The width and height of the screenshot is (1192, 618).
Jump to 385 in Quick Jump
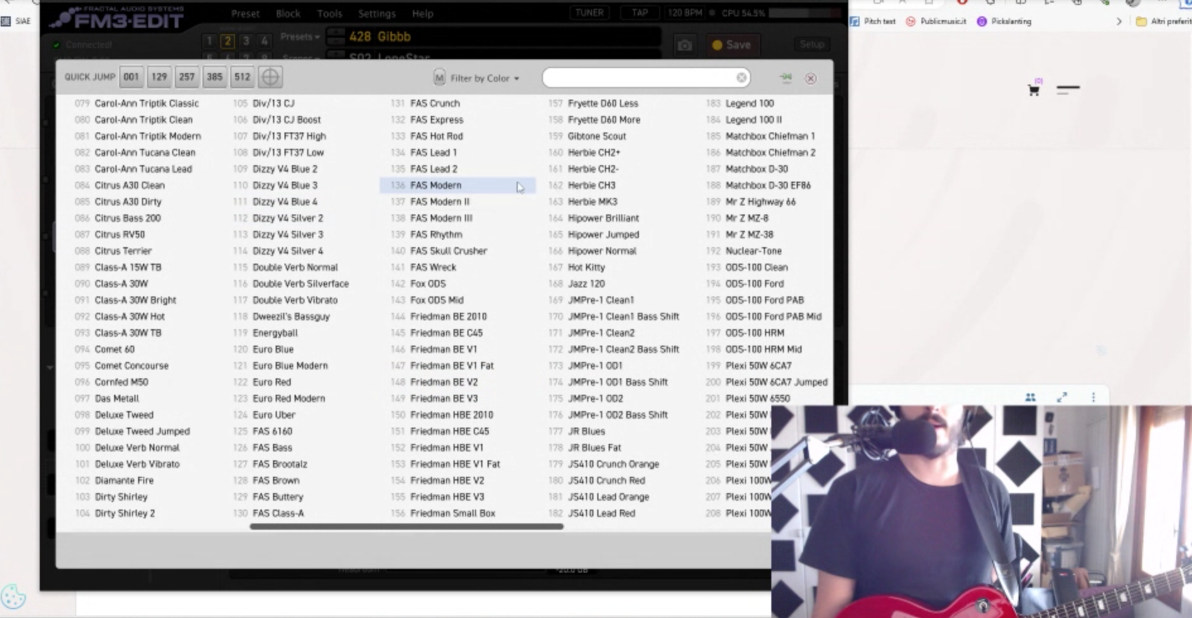(x=214, y=77)
